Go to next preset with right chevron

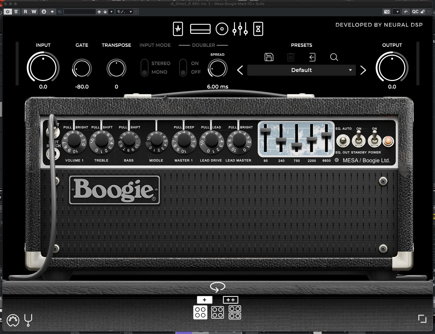tap(363, 70)
